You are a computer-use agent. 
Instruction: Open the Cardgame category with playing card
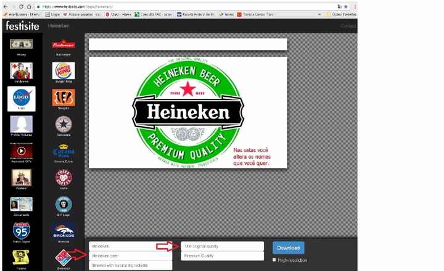(22, 71)
